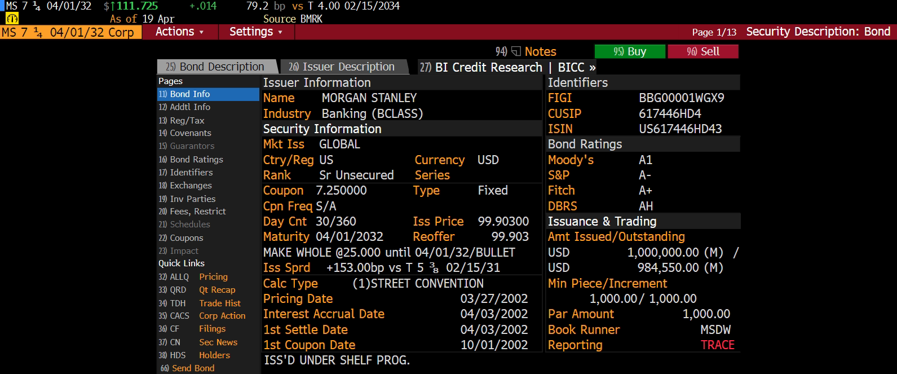Select the Addtl Info page

[208, 107]
